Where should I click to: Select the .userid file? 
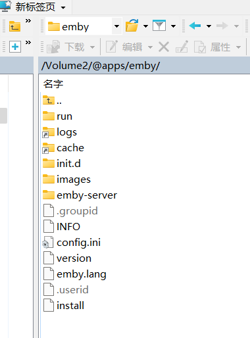coord(66,290)
